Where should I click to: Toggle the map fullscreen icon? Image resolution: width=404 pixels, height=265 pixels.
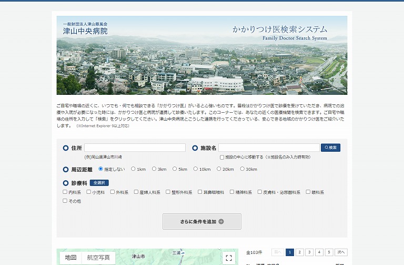(228, 258)
